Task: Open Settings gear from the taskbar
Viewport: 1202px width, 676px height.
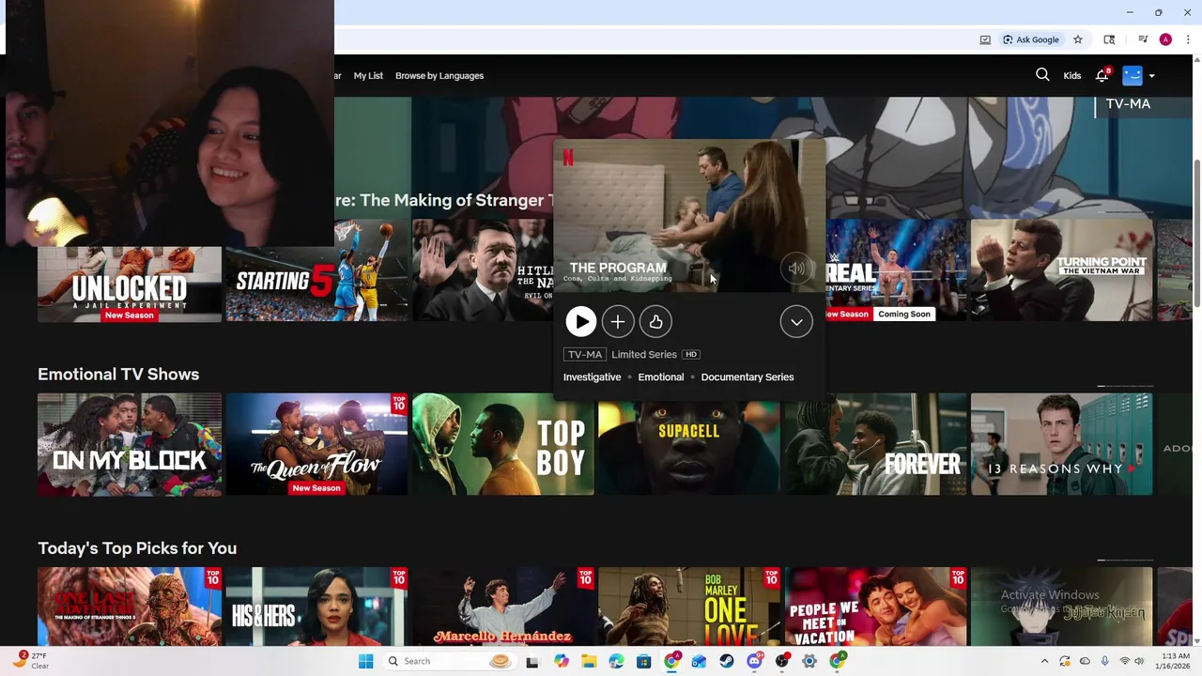Action: pyautogui.click(x=809, y=661)
